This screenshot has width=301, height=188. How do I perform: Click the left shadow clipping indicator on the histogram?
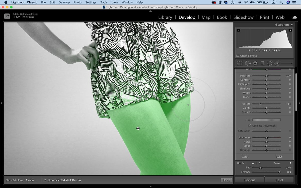pyautogui.click(x=238, y=30)
